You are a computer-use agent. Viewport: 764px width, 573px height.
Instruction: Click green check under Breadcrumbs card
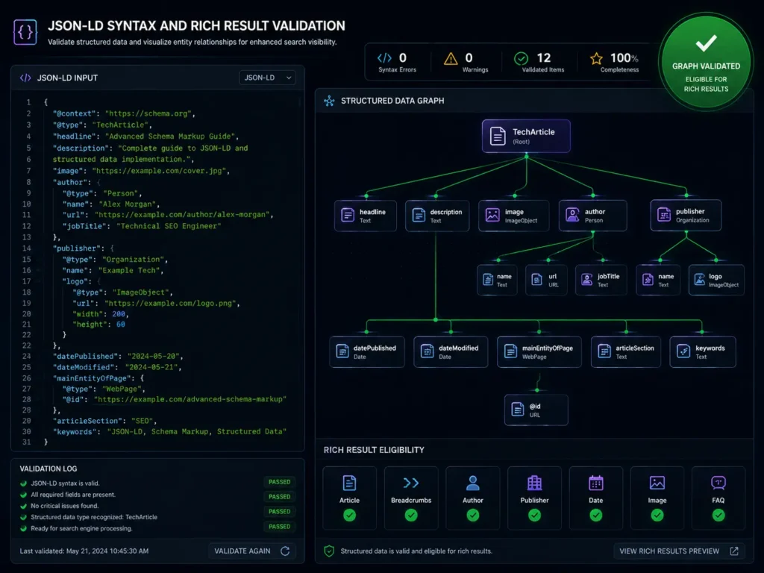click(411, 515)
